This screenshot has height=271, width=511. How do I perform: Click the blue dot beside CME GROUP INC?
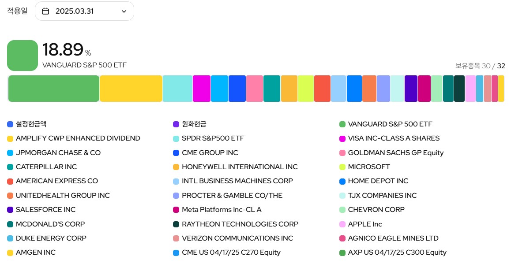click(176, 153)
